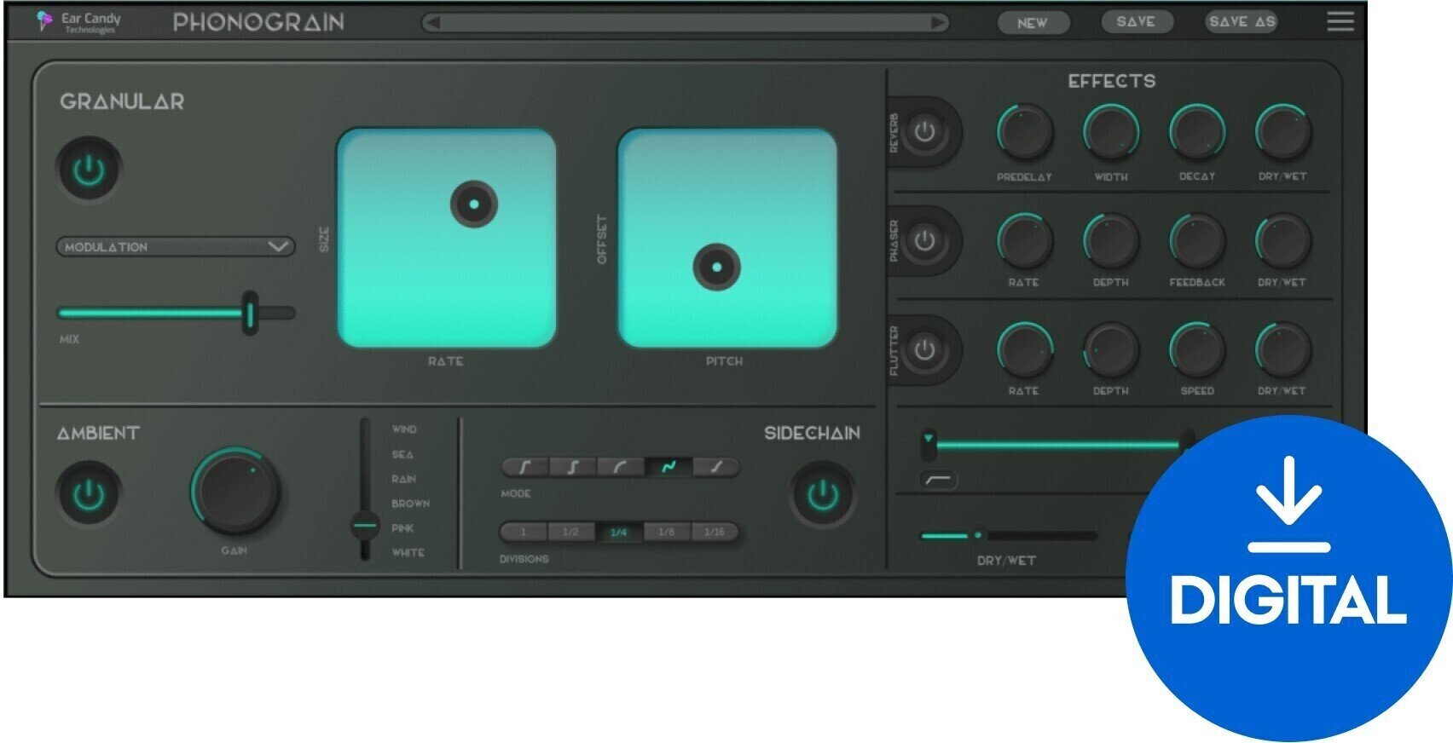Image resolution: width=1453 pixels, height=743 pixels.
Task: Select the second sidechain mode curve
Action: (572, 467)
